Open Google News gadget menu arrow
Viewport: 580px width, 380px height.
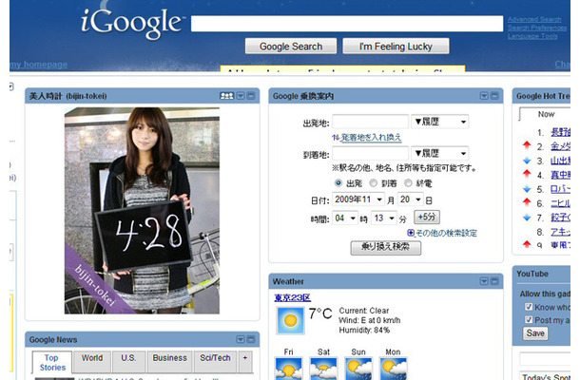241,339
